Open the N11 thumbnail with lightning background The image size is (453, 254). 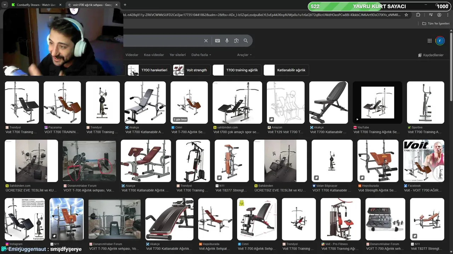[x=67, y=219]
